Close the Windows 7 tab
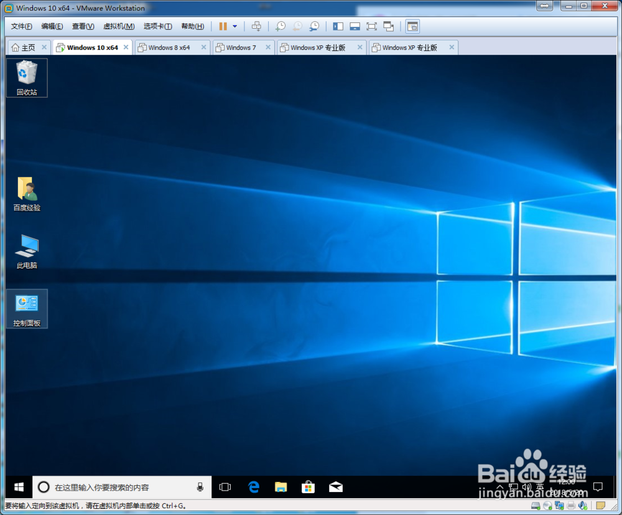 point(268,47)
